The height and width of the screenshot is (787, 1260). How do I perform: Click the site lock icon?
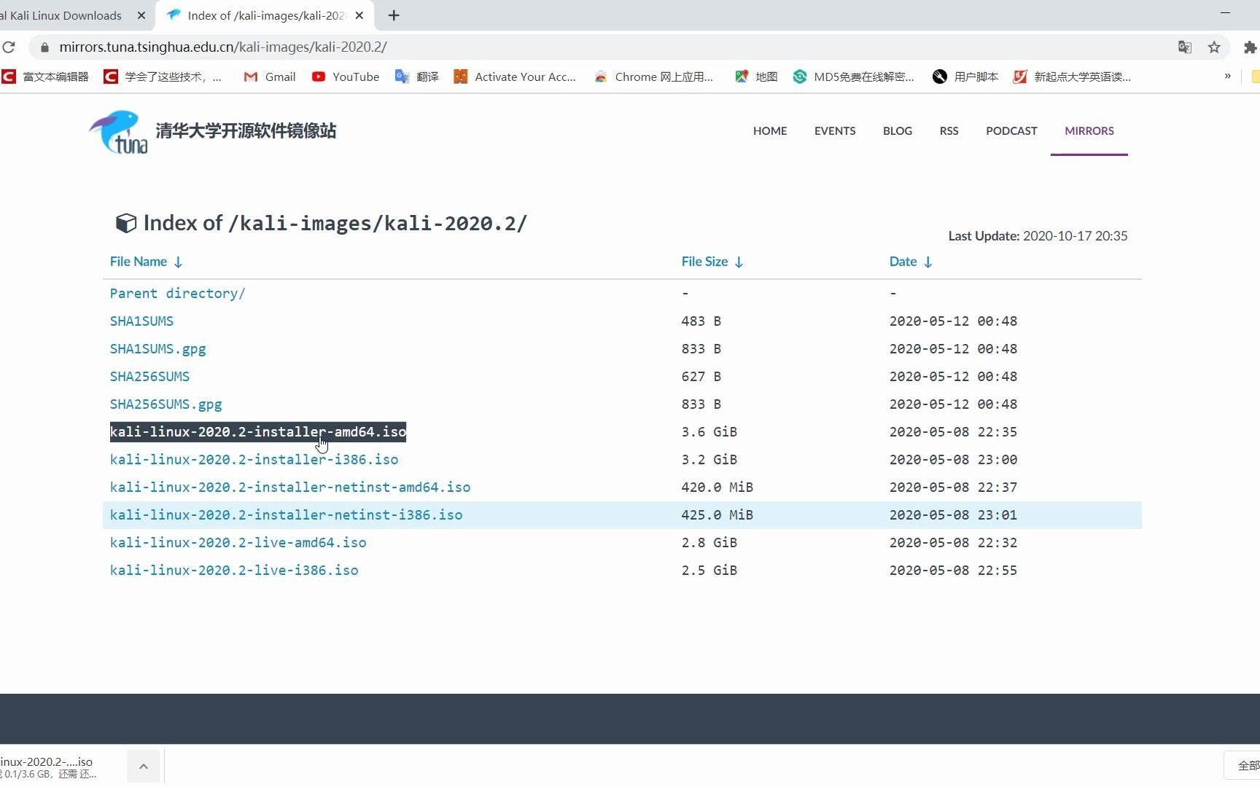pyautogui.click(x=44, y=47)
